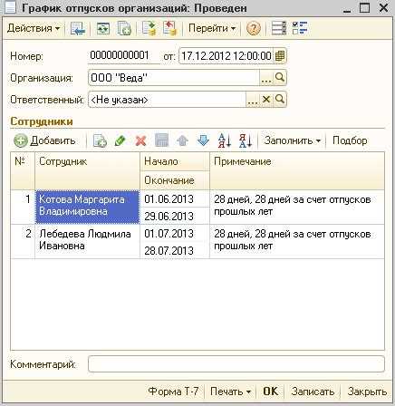Expand the Печать menu at the bottom
Viewport: 395px width, 406px height.
click(x=230, y=391)
